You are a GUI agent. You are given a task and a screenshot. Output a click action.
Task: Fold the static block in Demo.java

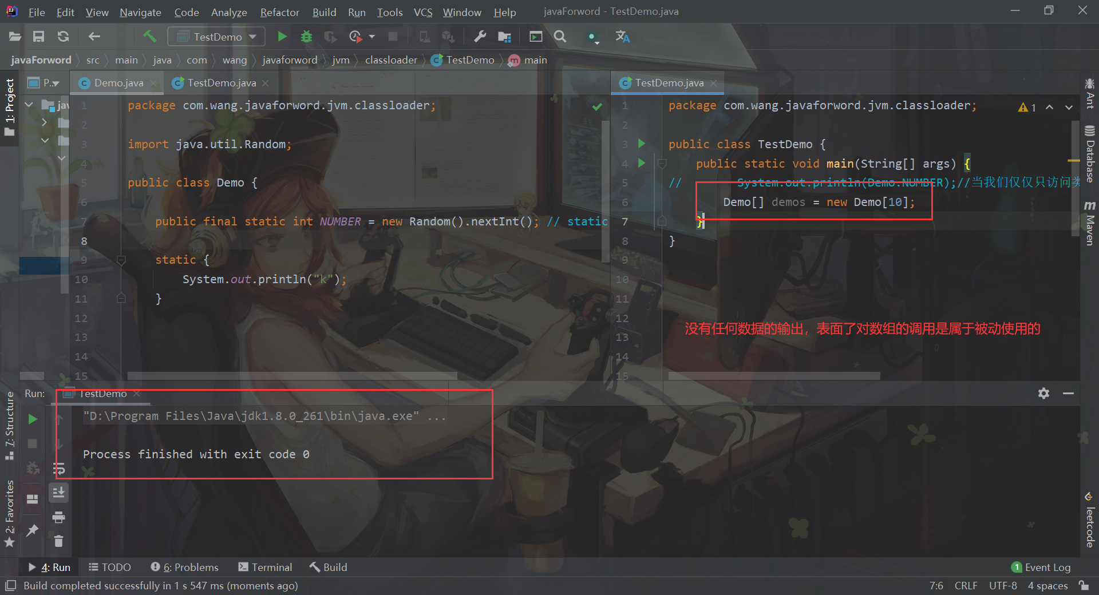click(x=121, y=260)
